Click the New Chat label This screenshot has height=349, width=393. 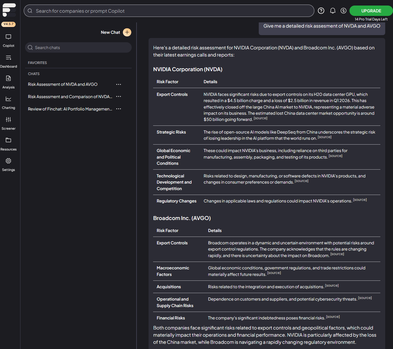(110, 32)
